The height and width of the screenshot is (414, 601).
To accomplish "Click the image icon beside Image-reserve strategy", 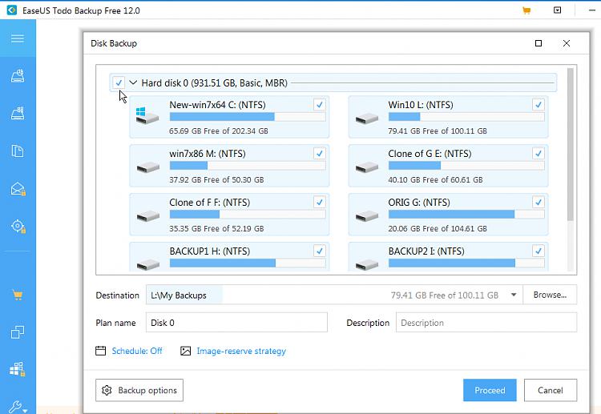I will pos(186,351).
